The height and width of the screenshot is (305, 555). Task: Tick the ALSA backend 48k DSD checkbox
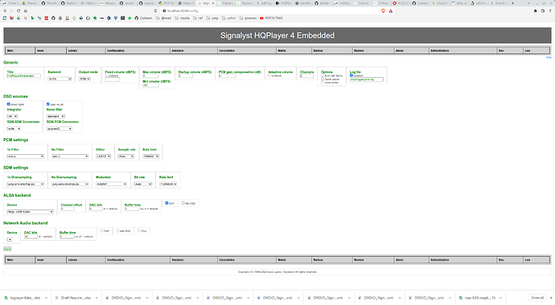(183, 203)
